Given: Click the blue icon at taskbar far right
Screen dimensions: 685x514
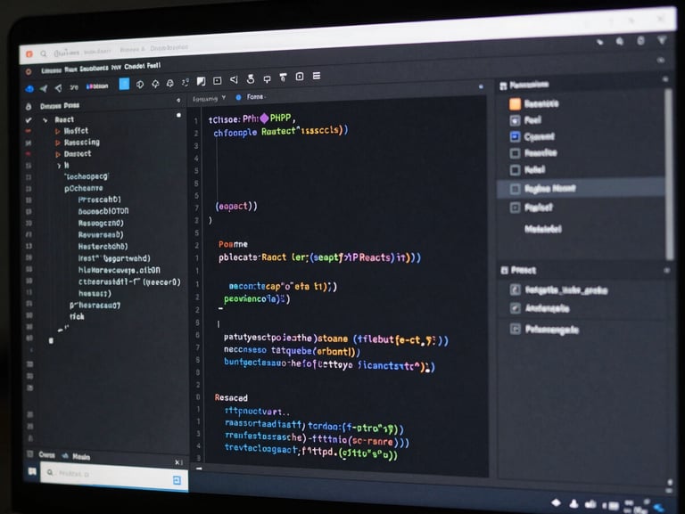Looking at the screenshot, I should 659,508.
